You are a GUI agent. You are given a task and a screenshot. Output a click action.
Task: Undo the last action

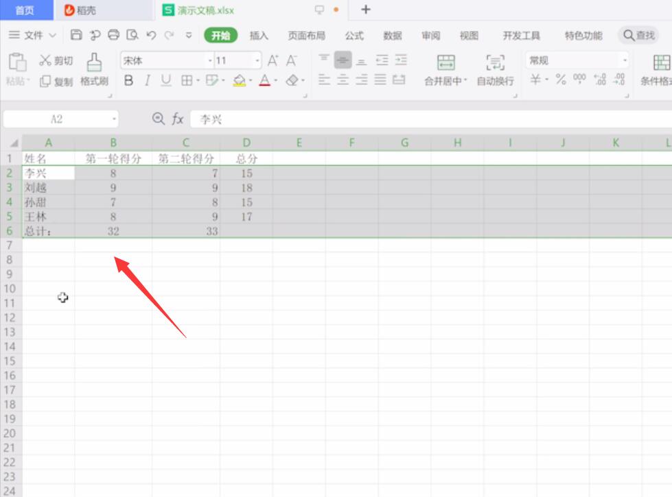click(151, 35)
